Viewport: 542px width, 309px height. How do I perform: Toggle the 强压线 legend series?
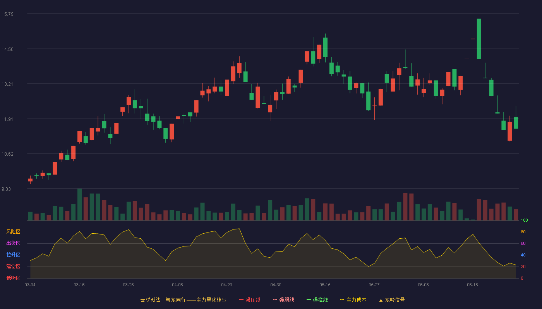point(250,300)
